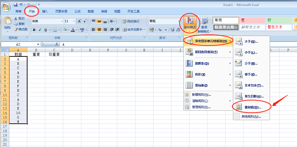297x147 pixels.
Task: Open the font name dropdown (宋体)
Action: pos(62,21)
